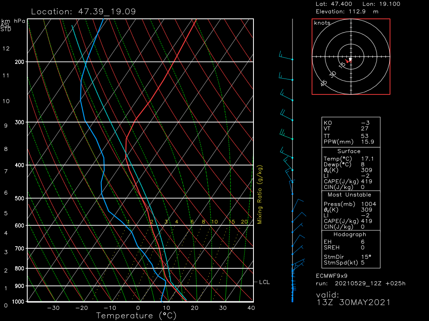Click the 'knots' label in the hodograph
The height and width of the screenshot is (321, 429).
pyautogui.click(x=322, y=23)
